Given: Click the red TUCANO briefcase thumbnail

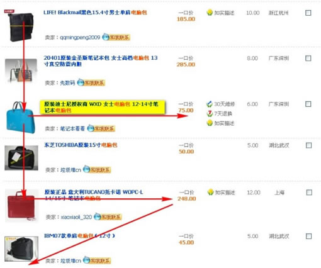Looking at the screenshot, I should (x=22, y=206).
